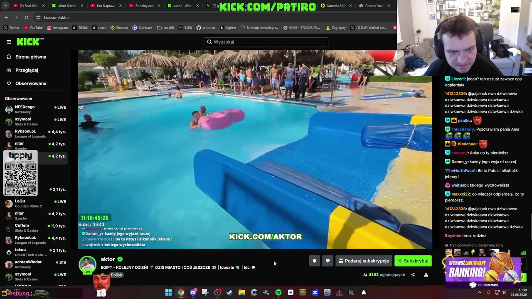
Task: Open the Zagrajmy bookmark
Action: (336, 28)
